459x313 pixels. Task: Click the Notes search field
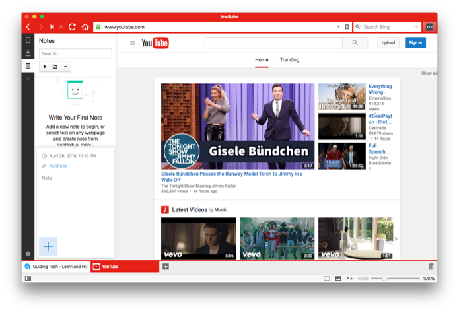[75, 54]
